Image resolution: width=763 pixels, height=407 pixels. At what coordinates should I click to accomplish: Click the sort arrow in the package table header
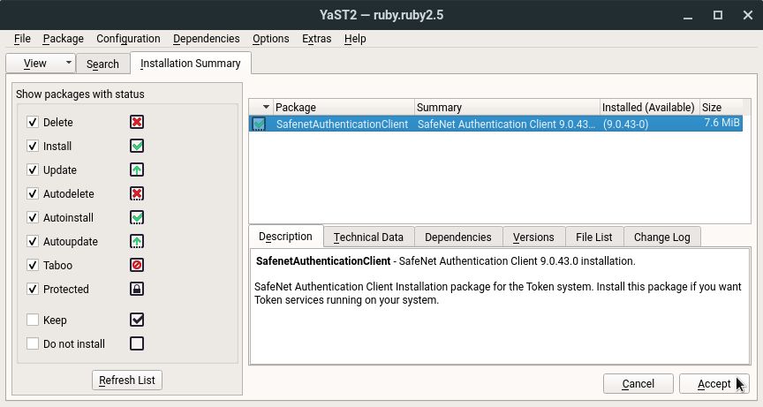[266, 107]
